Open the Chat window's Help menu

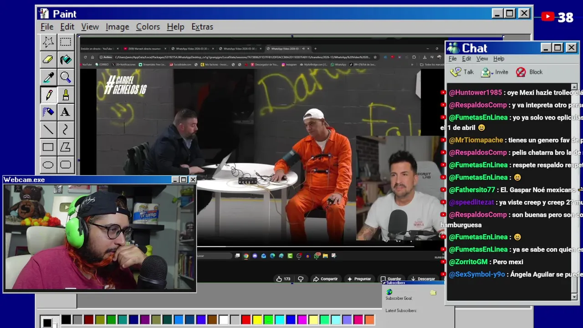pyautogui.click(x=499, y=59)
